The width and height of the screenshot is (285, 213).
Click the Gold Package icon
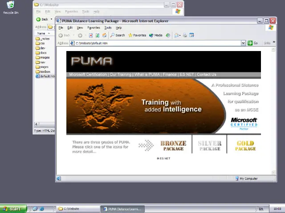(x=245, y=146)
